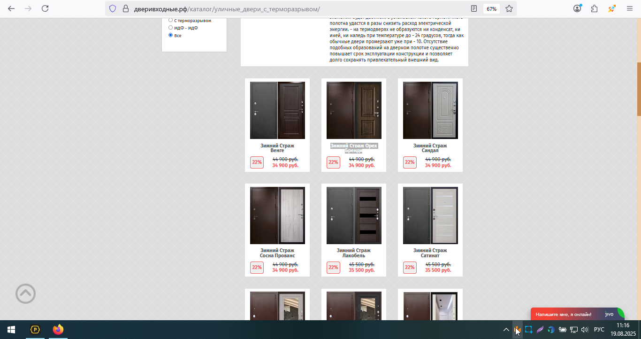This screenshot has height=339, width=641.
Task: Open the Firefox account icon
Action: (x=577, y=8)
